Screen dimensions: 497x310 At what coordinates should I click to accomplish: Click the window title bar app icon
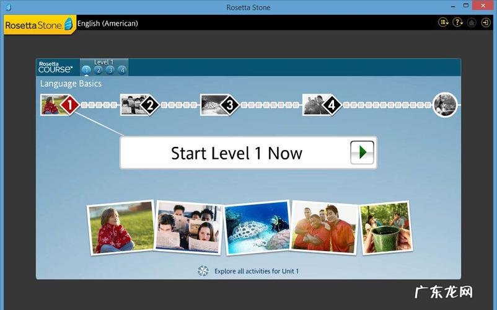tap(8, 7)
